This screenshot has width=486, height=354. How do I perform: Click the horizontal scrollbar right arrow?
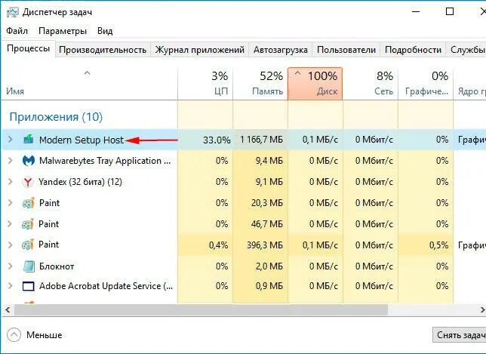click(x=482, y=309)
